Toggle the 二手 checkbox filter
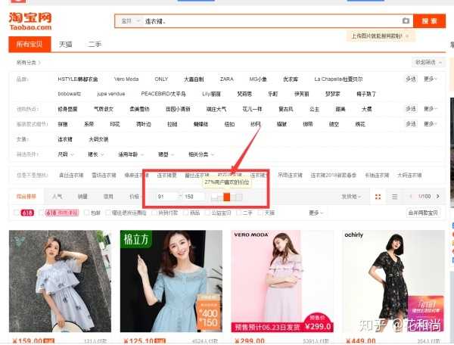The width and height of the screenshot is (454, 345). coord(238,213)
